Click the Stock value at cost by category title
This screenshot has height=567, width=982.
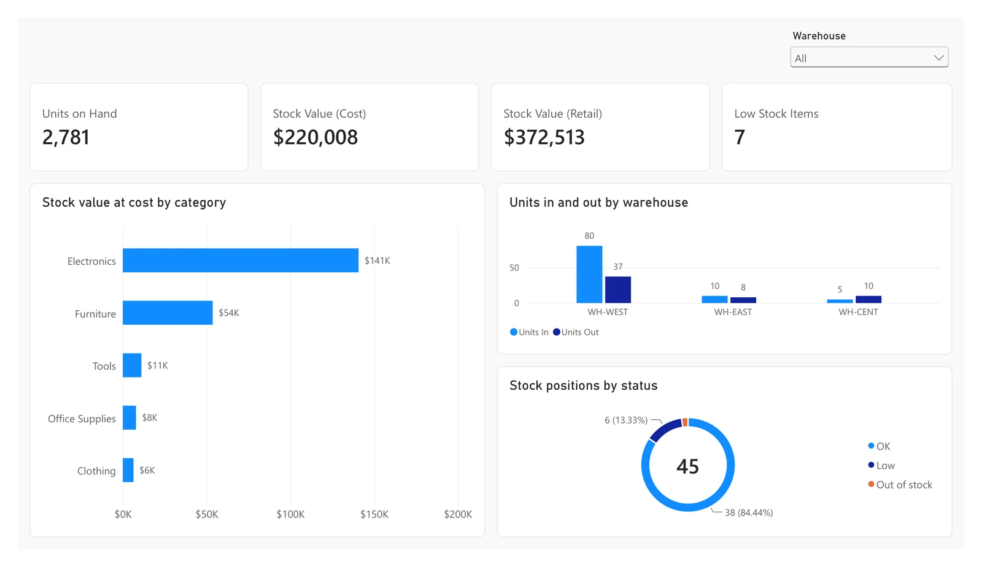pos(134,202)
